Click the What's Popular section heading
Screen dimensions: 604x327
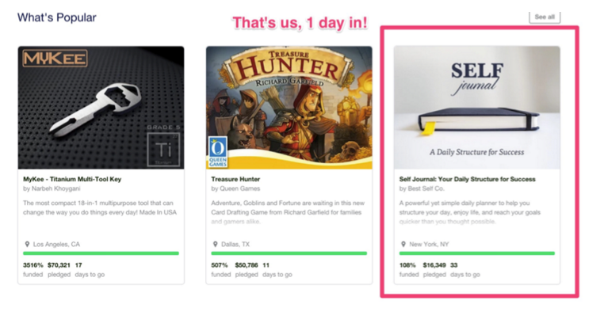[57, 17]
